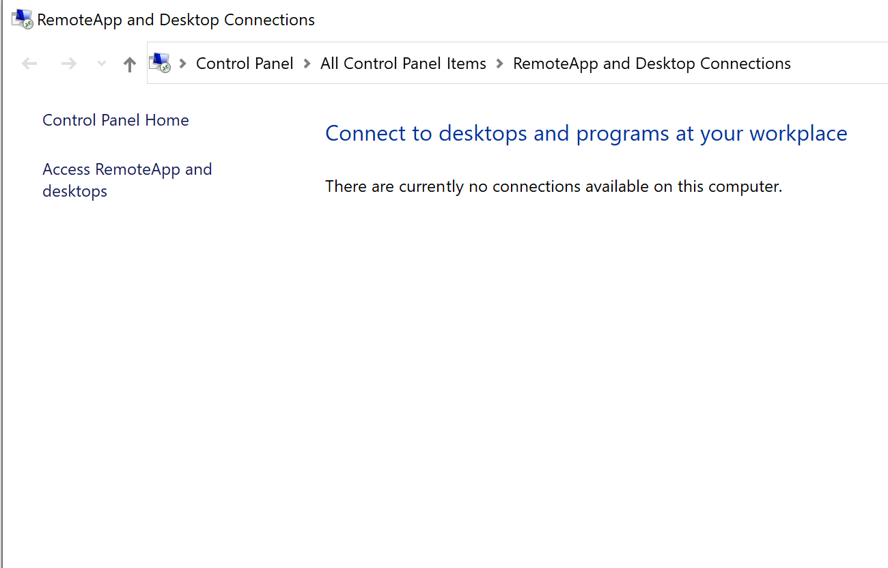888x568 pixels.
Task: Click the Forward navigation arrow
Action: tap(68, 63)
